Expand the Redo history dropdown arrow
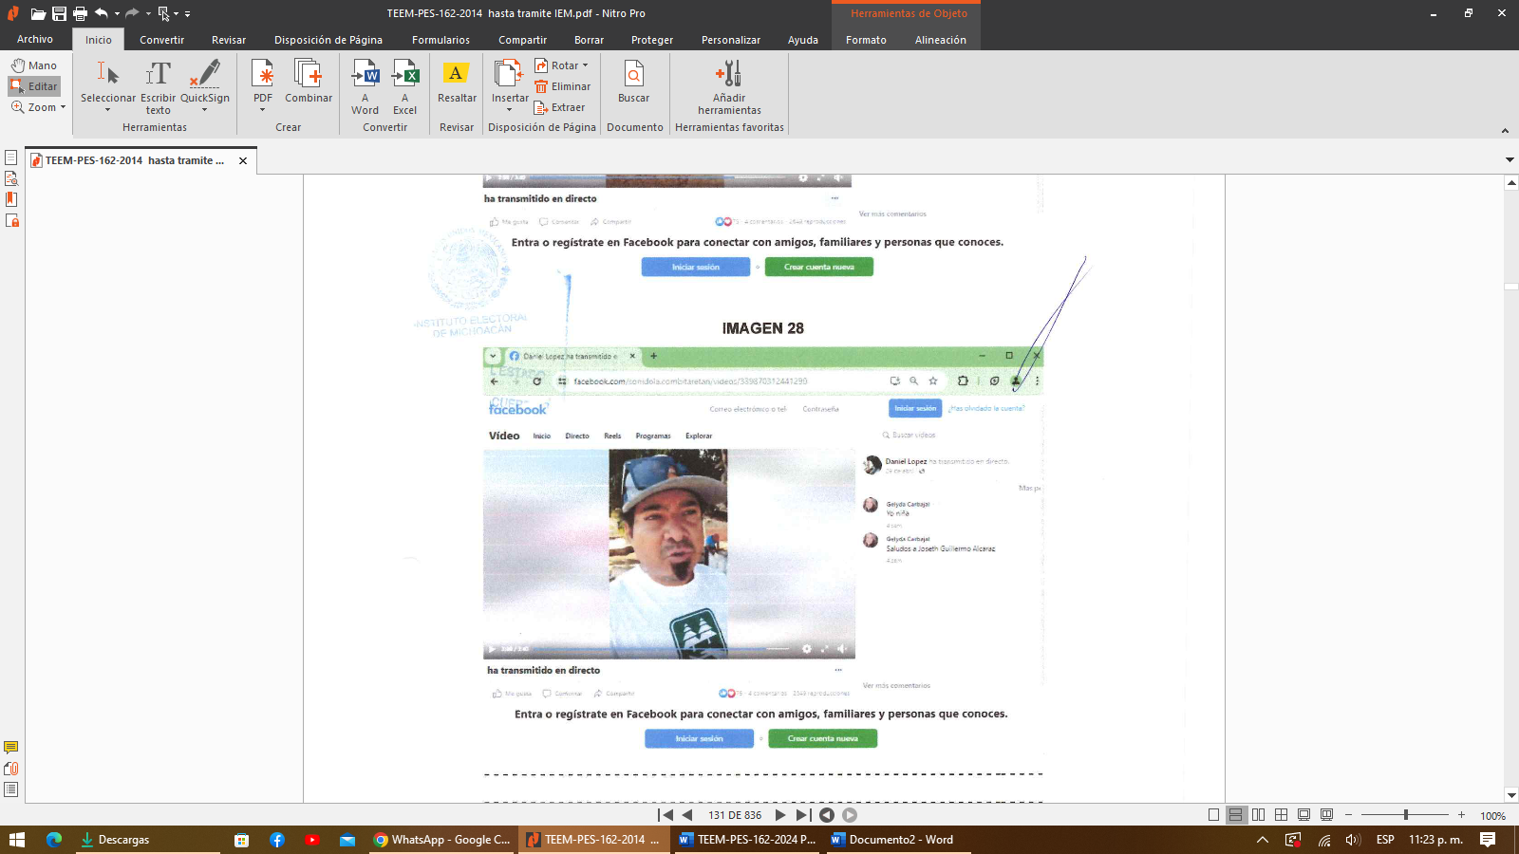Image resolution: width=1519 pixels, height=854 pixels. [x=148, y=13]
